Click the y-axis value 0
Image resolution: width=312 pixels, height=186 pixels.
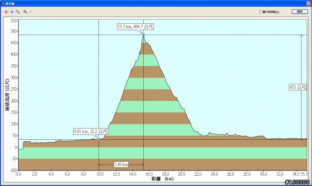point(16,147)
